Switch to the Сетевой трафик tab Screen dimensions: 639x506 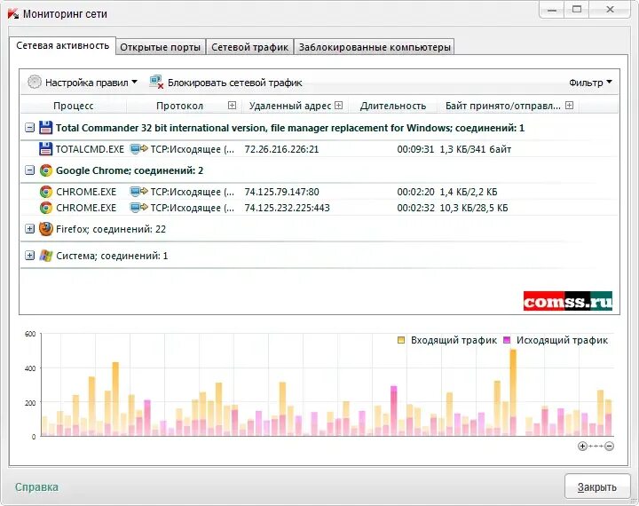tap(249, 47)
